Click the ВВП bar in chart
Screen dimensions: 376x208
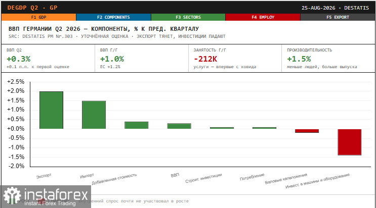179,126
